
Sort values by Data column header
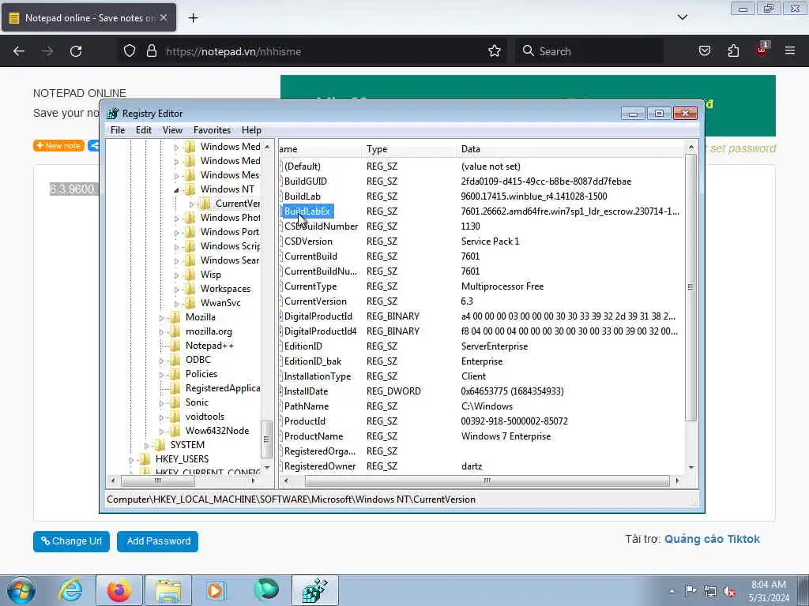tap(570, 149)
